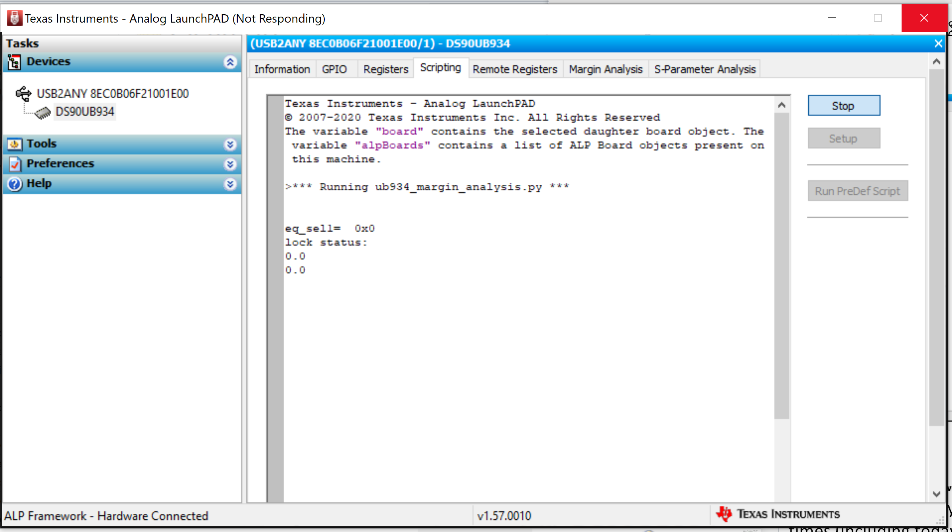The image size is (952, 532).
Task: Select the DS90UB934 tree item
Action: 85,112
